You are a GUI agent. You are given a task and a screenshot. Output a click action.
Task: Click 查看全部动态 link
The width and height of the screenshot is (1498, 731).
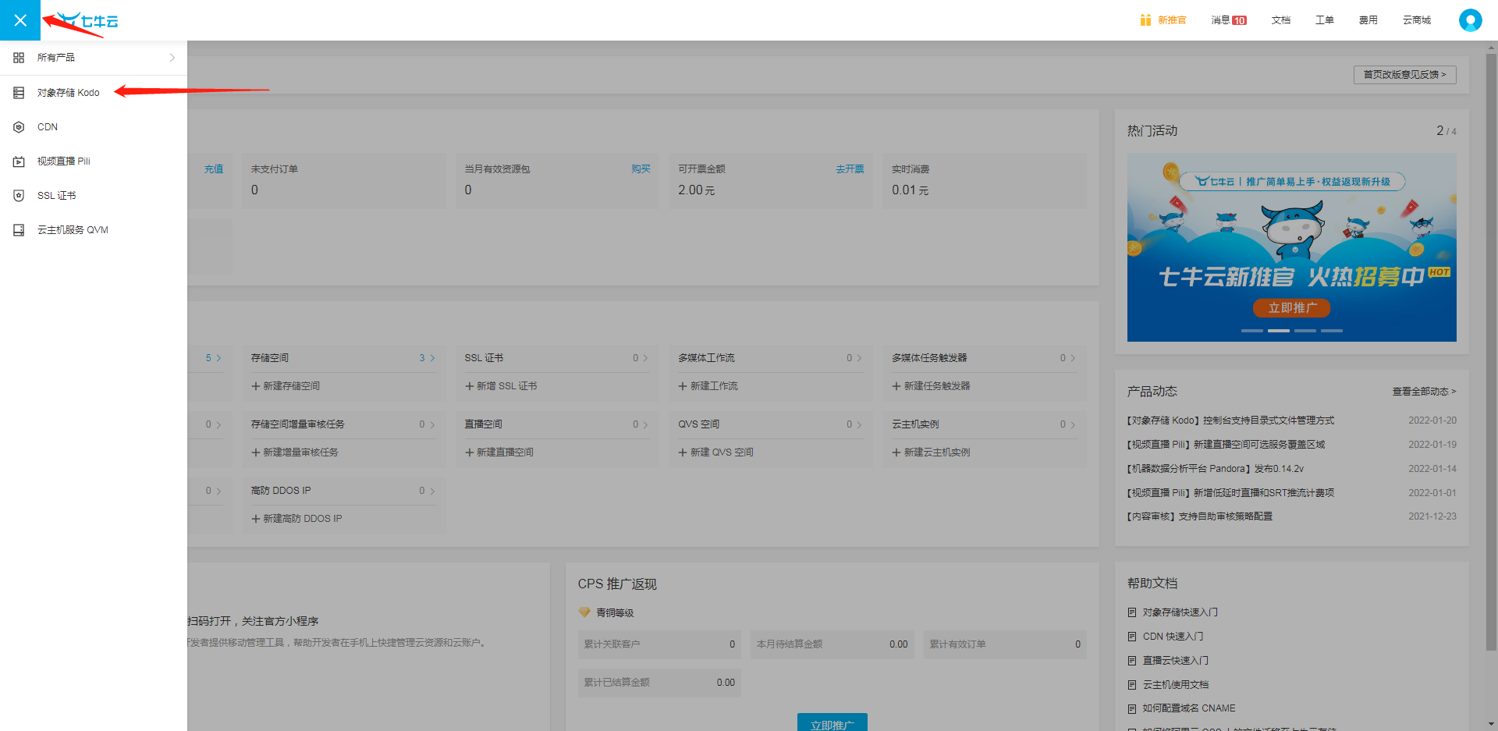tap(1424, 392)
